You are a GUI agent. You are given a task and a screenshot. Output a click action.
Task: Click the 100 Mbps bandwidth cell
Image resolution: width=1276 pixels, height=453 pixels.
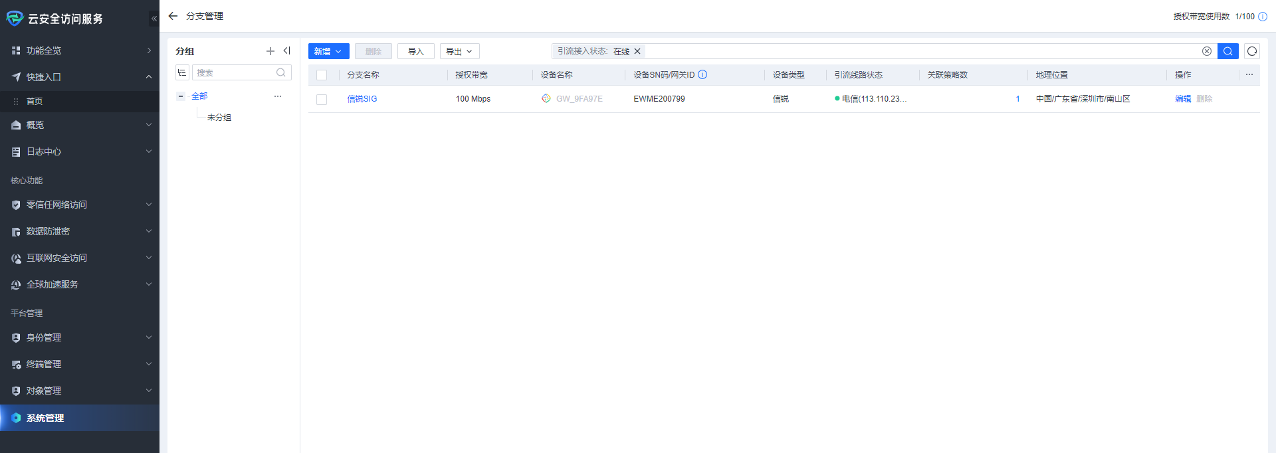click(473, 99)
